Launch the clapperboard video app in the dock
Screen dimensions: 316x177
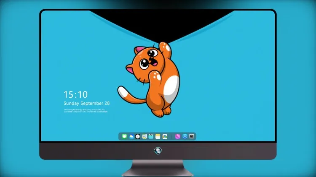[151, 136]
